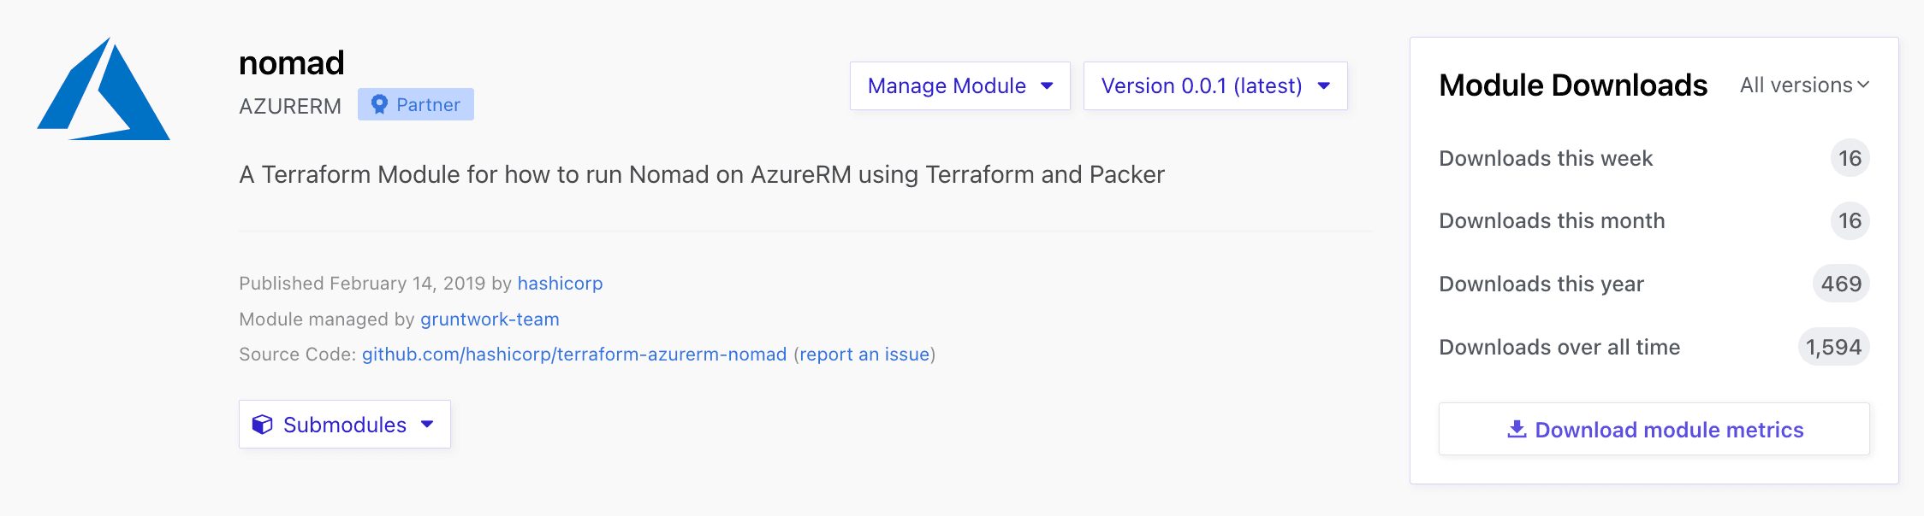This screenshot has width=1924, height=516.
Task: Open the Manage Module dropdown
Action: [x=959, y=85]
